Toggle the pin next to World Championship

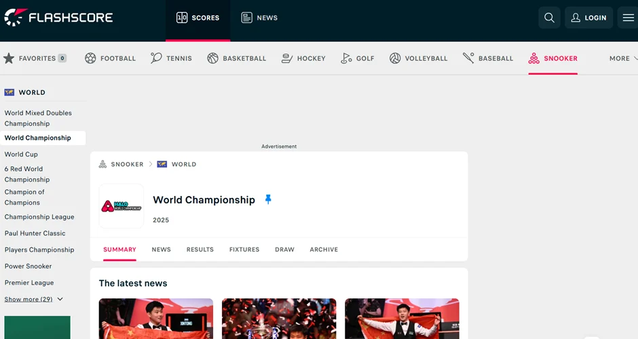tap(268, 199)
